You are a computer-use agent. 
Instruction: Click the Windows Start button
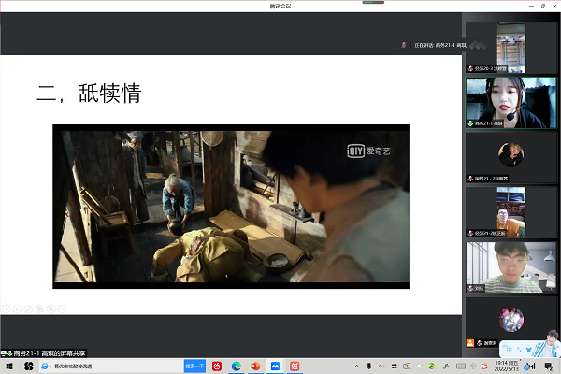pos(6,367)
